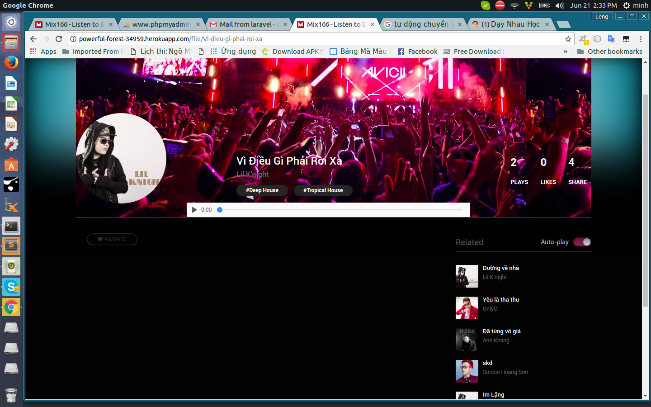Expand the hidden bookmarks chevron
The width and height of the screenshot is (651, 407).
point(565,52)
